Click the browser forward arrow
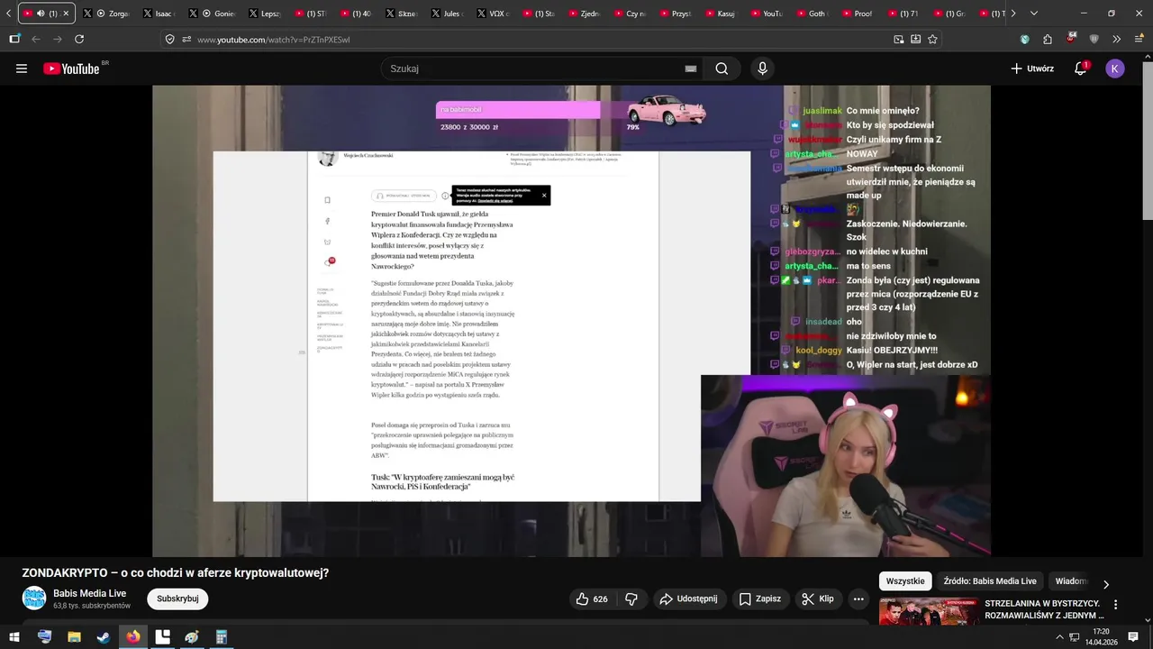This screenshot has width=1153, height=649. (58, 39)
